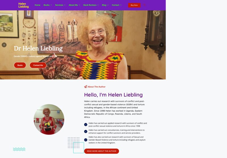This screenshot has height=158, width=227.
Task: Click the Books button on hero banner
Action: click(20, 65)
